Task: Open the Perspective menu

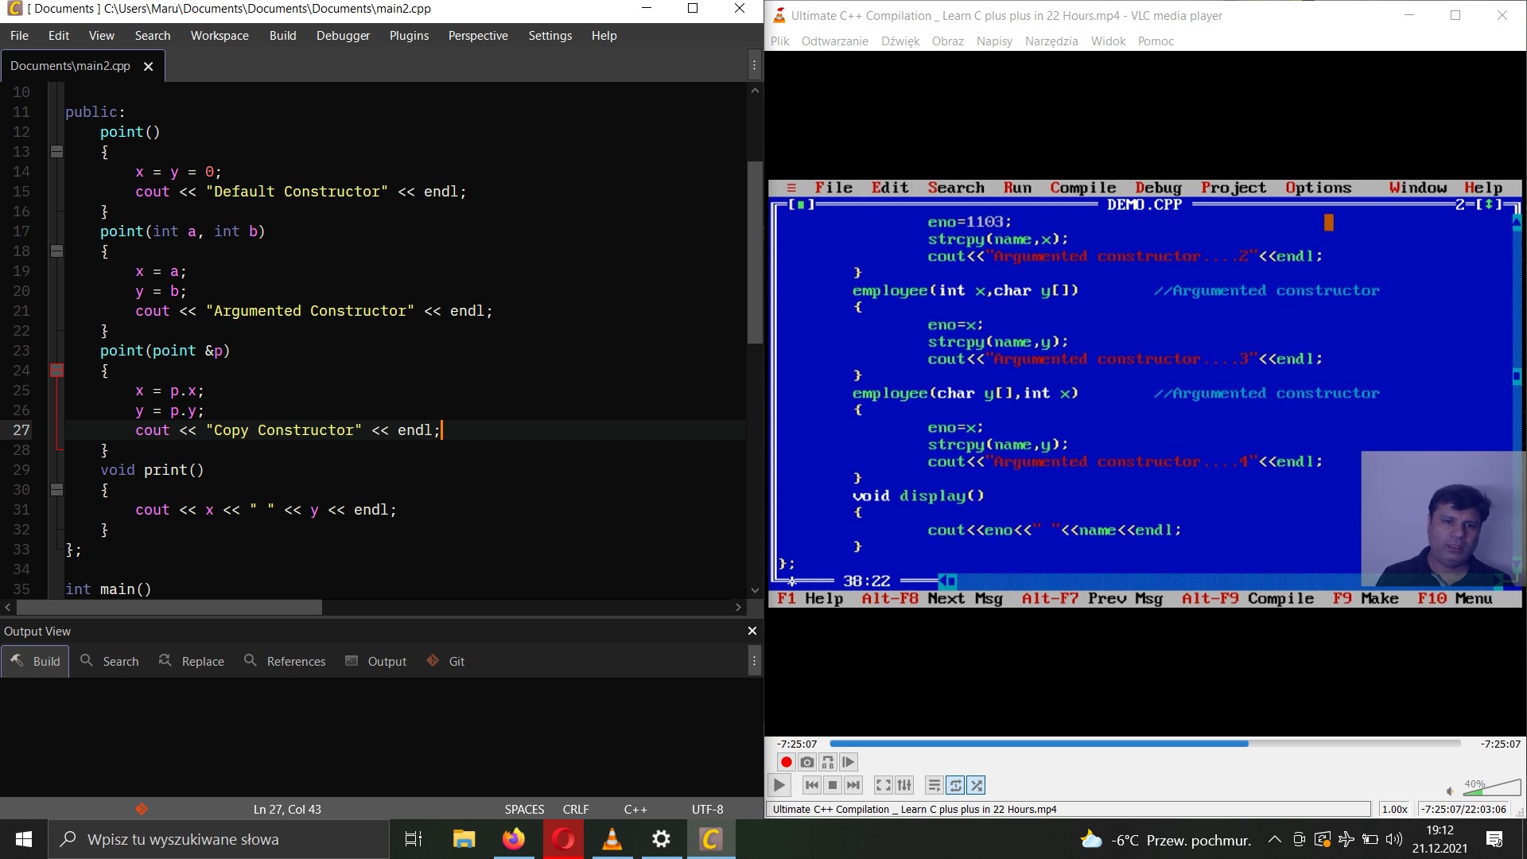Action: [x=477, y=36]
